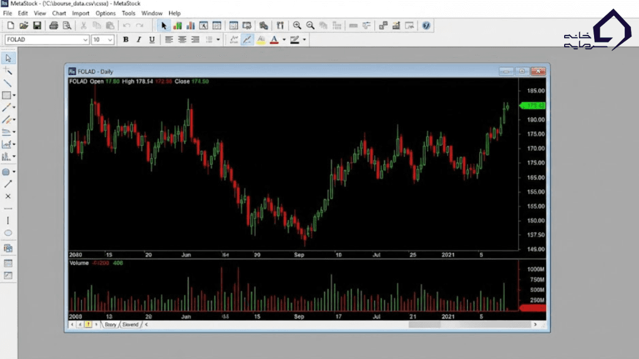Toggle Bold text formatting
The width and height of the screenshot is (639, 359).
(x=125, y=39)
